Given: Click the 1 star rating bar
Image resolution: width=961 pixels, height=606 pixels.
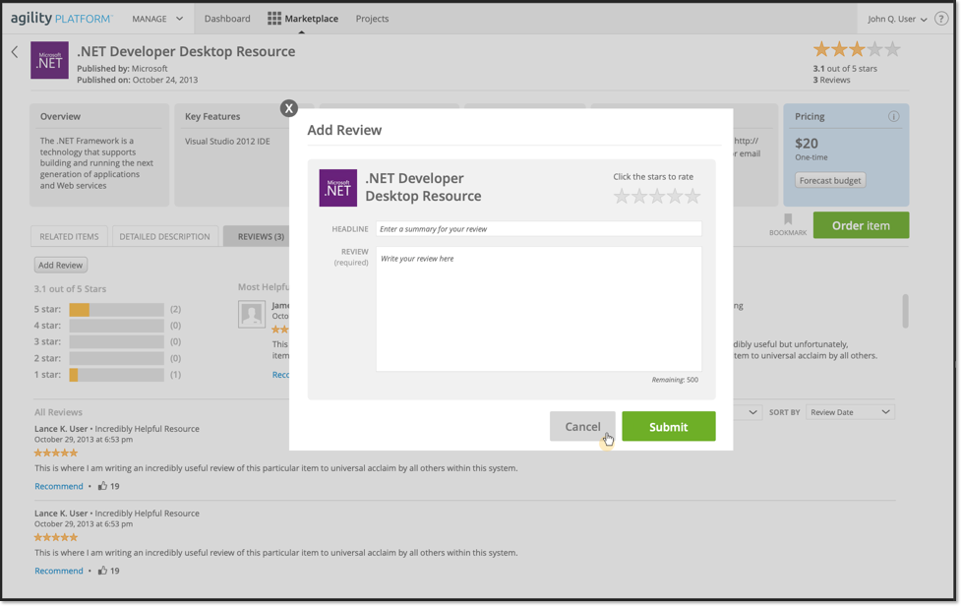Looking at the screenshot, I should [x=116, y=375].
